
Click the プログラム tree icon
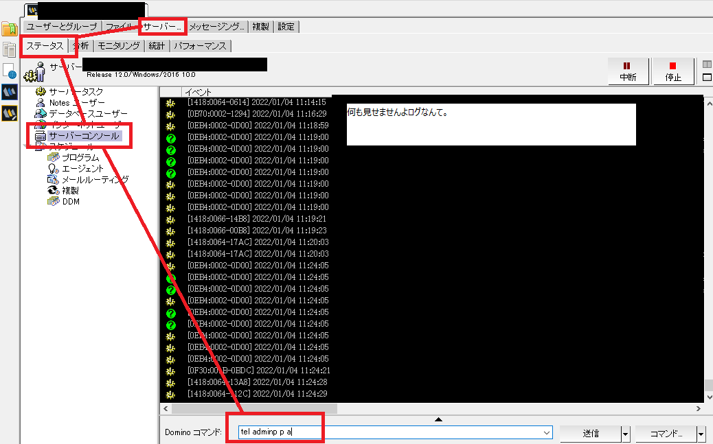54,157
